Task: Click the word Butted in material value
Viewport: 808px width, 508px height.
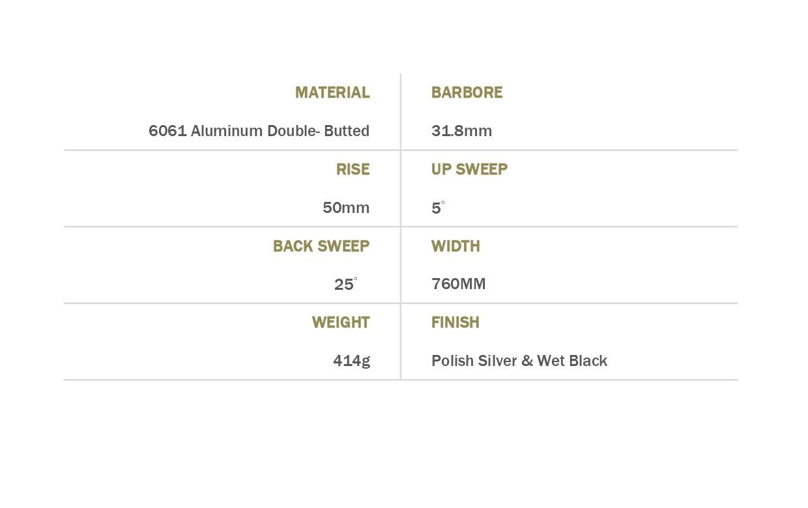Action: [347, 131]
